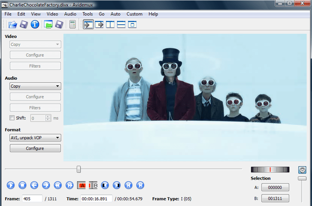Screen dimensions: 312x206
Task: Click the video preview frame
Action: pos(185,97)
